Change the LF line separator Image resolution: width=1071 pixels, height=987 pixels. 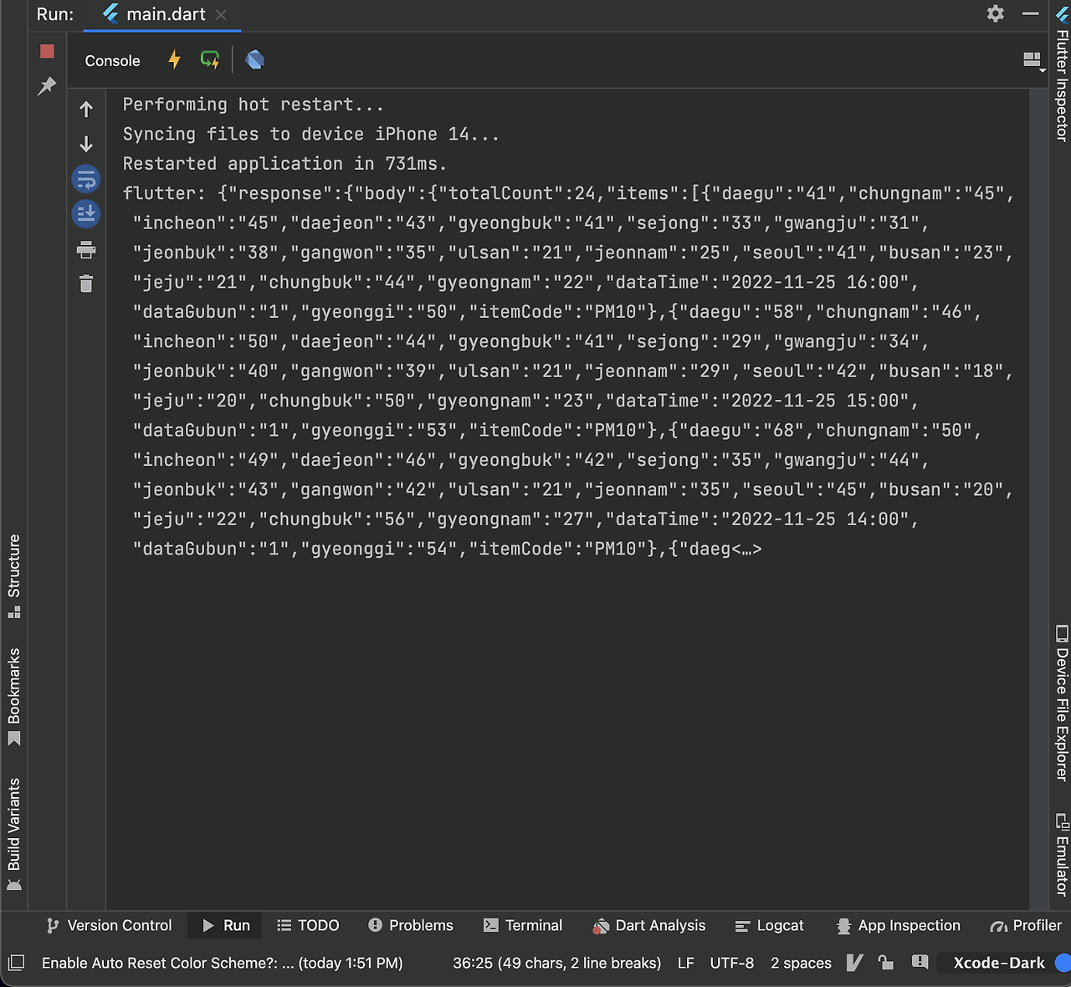(686, 963)
